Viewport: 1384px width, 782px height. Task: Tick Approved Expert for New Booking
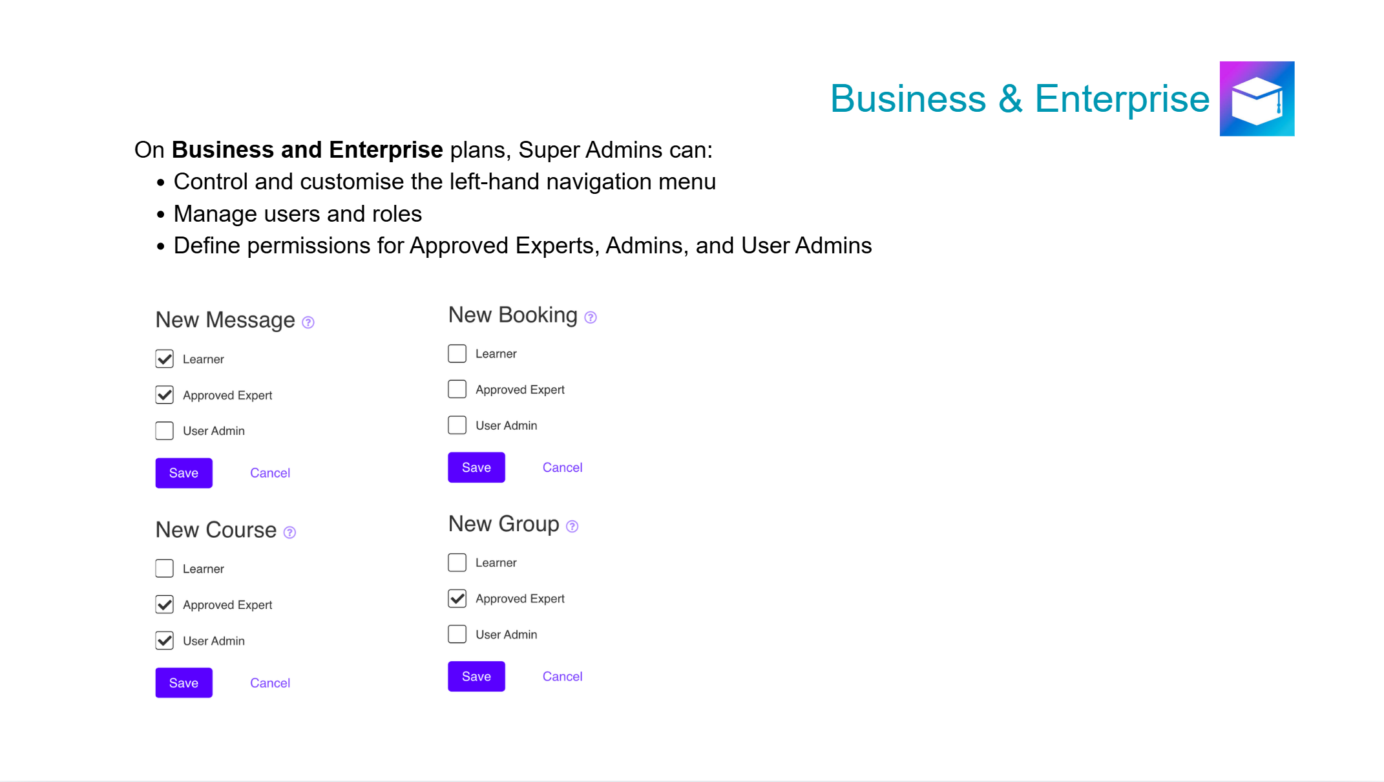coord(457,390)
